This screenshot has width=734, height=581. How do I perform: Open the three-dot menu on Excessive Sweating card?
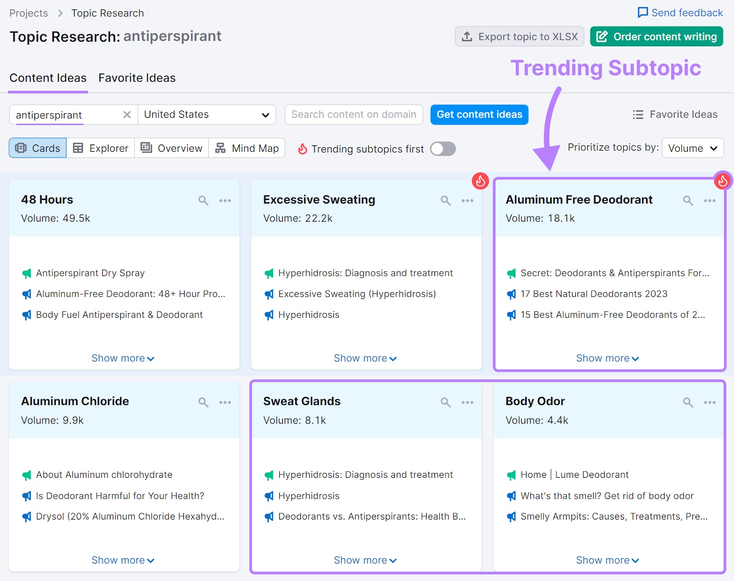pos(467,200)
